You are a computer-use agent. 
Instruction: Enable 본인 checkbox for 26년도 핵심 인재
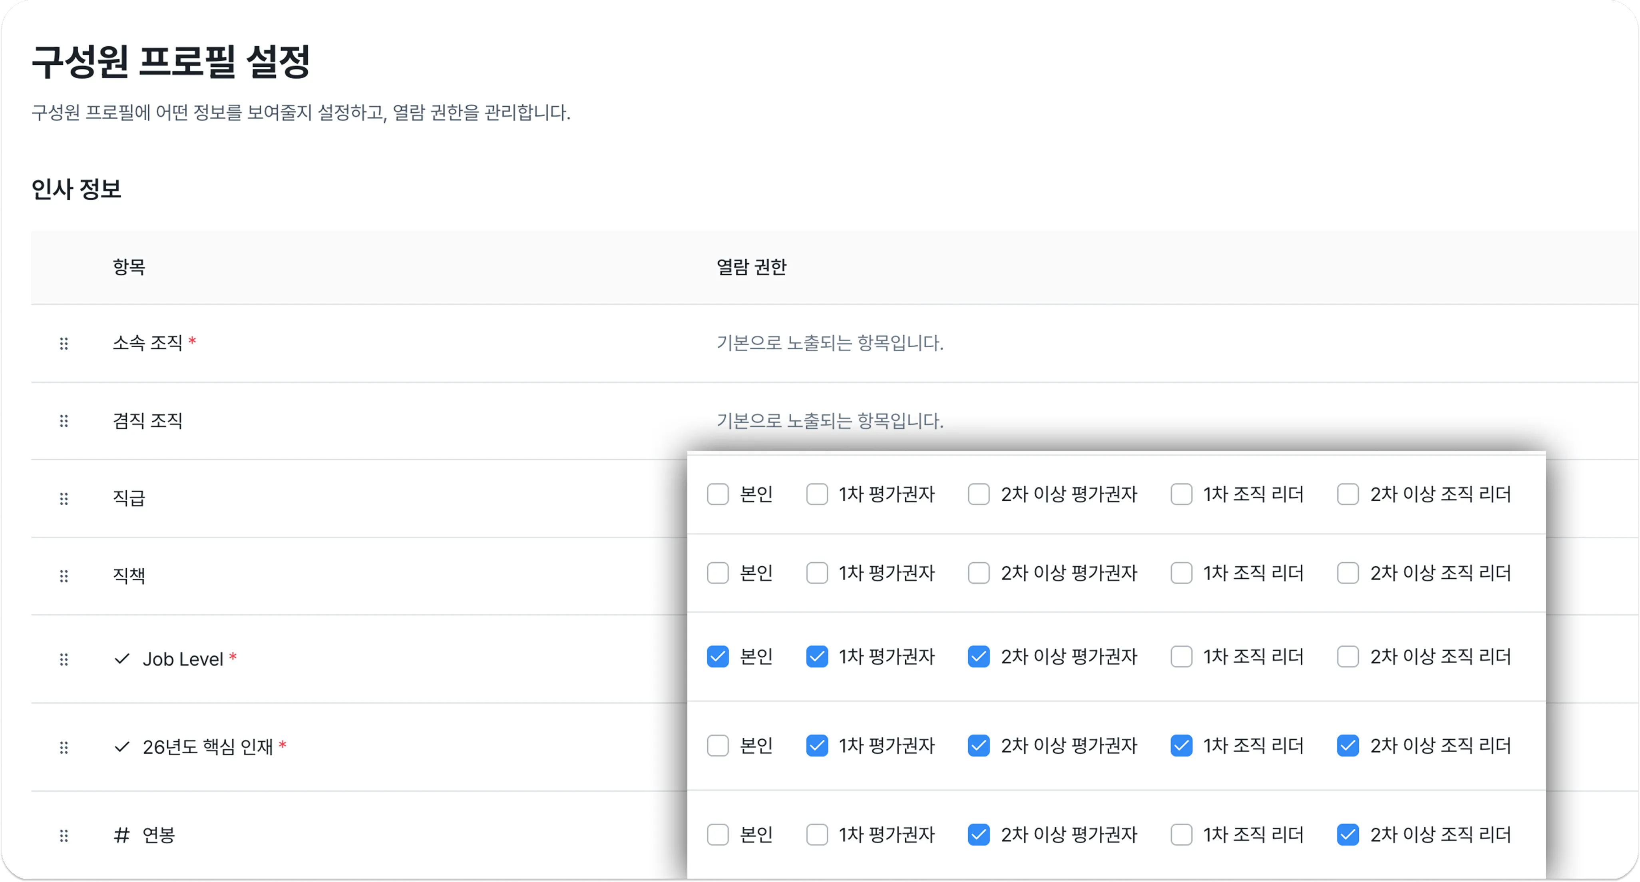pos(718,746)
